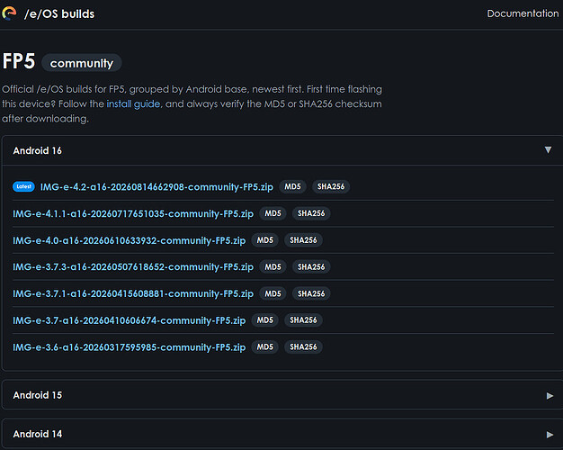The image size is (563, 450).
Task: Show SHA256 for the e-3.6 build
Action: point(303,346)
